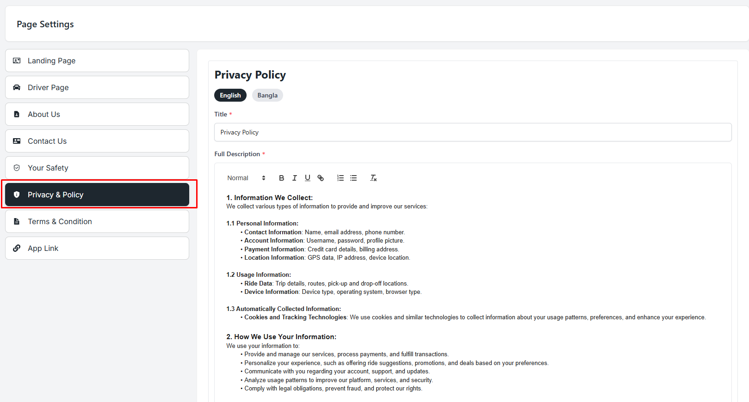Image resolution: width=749 pixels, height=402 pixels.
Task: Select Privacy & Policy menu item
Action: click(97, 195)
